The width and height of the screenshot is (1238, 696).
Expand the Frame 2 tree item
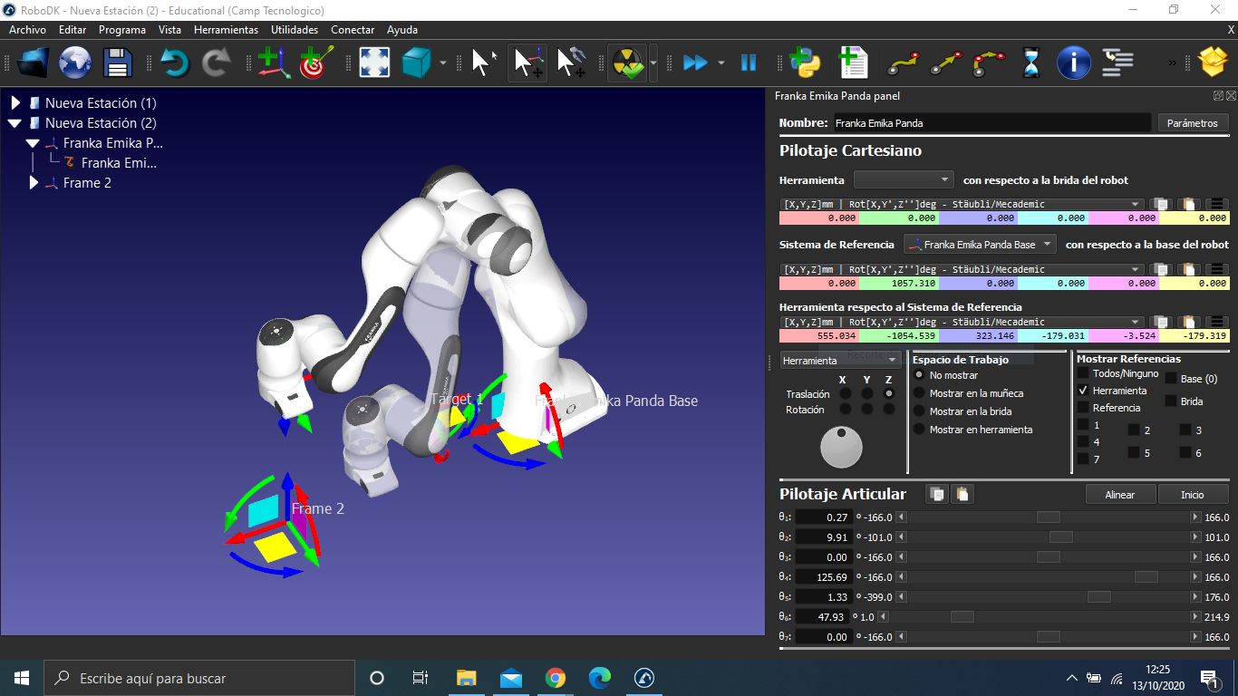pos(34,183)
